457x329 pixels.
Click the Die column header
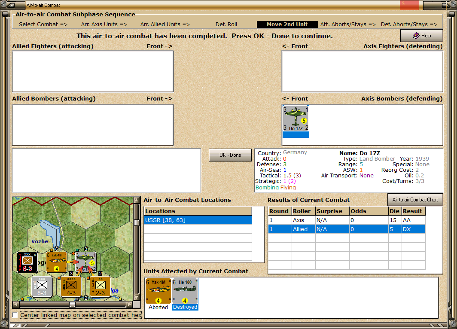click(395, 211)
